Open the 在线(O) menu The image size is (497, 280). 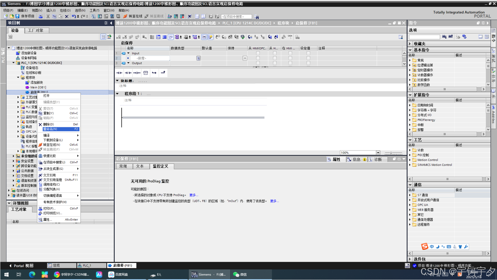pos(65,10)
